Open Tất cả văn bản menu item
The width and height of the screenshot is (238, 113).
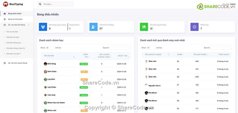[12, 32]
